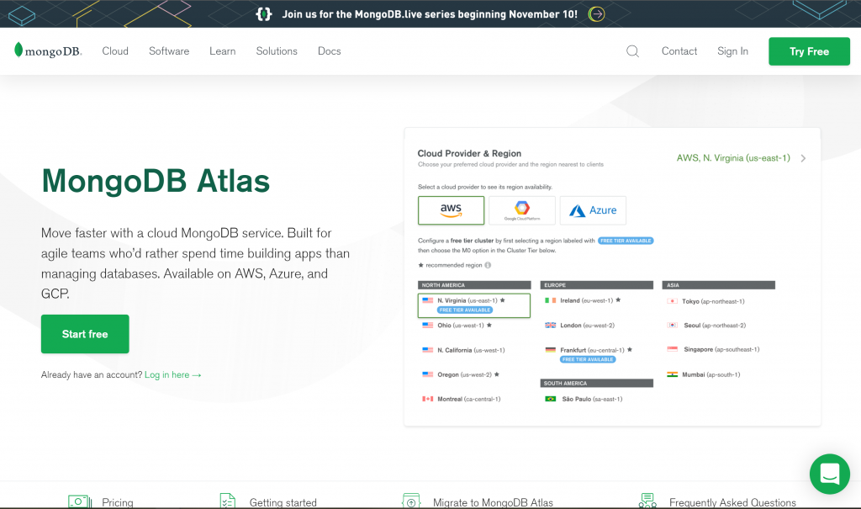The height and width of the screenshot is (509, 861).
Task: Click the banner arrow circle icon
Action: click(x=596, y=13)
